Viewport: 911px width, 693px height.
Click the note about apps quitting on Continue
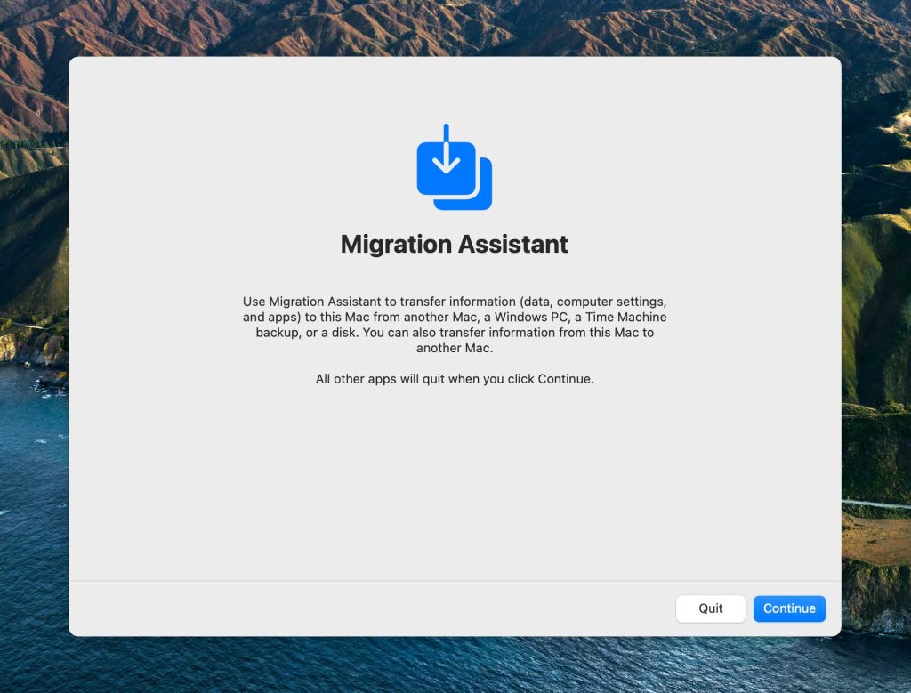(455, 378)
